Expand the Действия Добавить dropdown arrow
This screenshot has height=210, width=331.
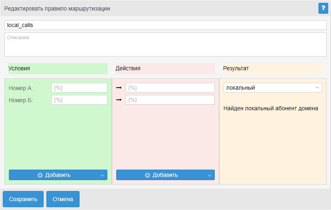209,175
